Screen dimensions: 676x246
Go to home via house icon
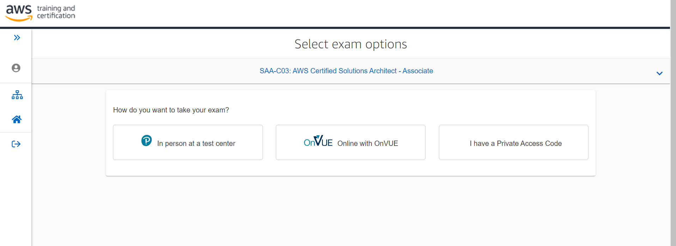coord(17,119)
